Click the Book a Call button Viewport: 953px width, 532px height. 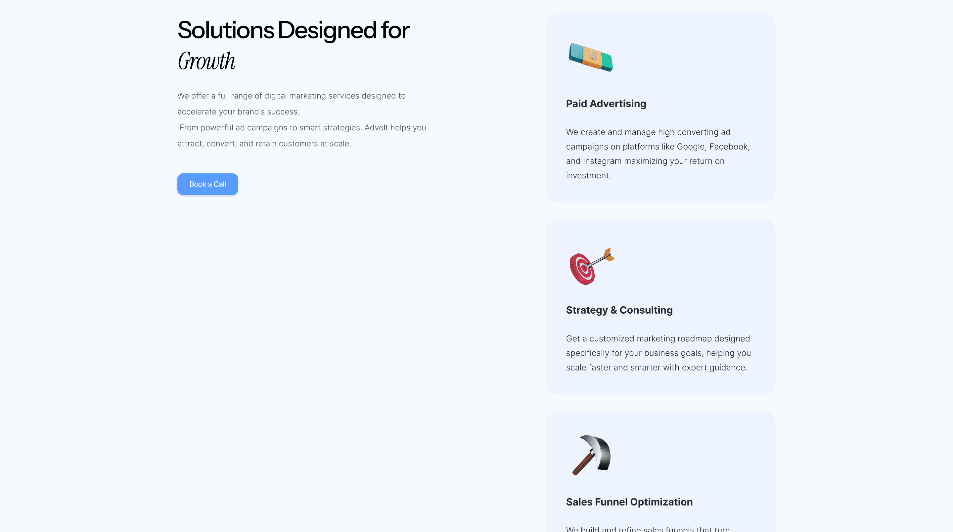(207, 184)
